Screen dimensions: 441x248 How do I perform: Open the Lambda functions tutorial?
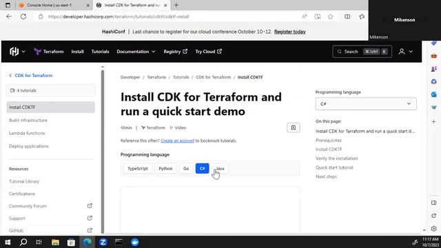(x=27, y=133)
